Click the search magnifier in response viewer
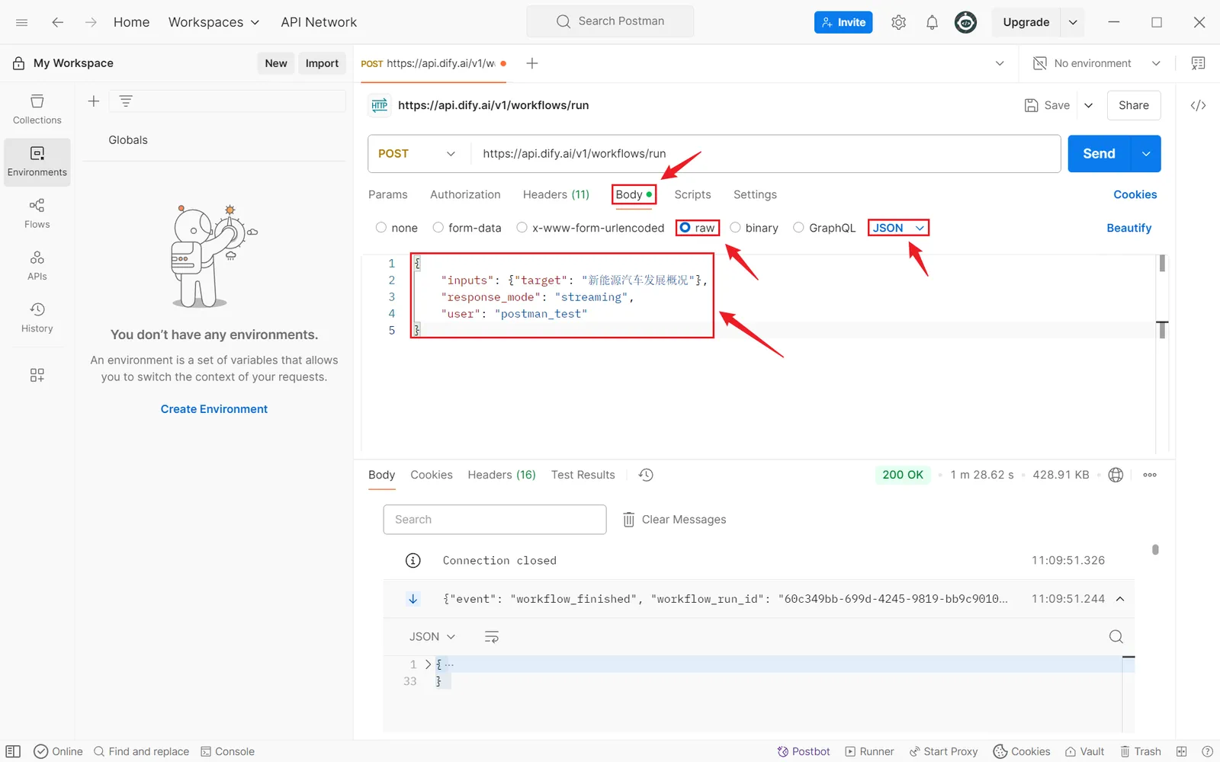The height and width of the screenshot is (762, 1220). tap(1116, 636)
